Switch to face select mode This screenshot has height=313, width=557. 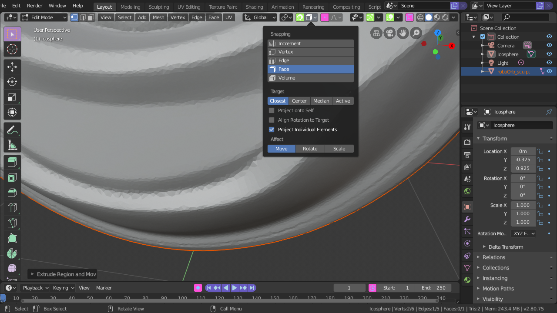pos(91,17)
